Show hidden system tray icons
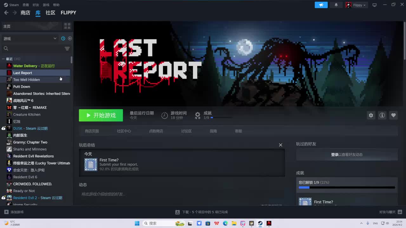406x228 pixels. pyautogui.click(x=361, y=223)
